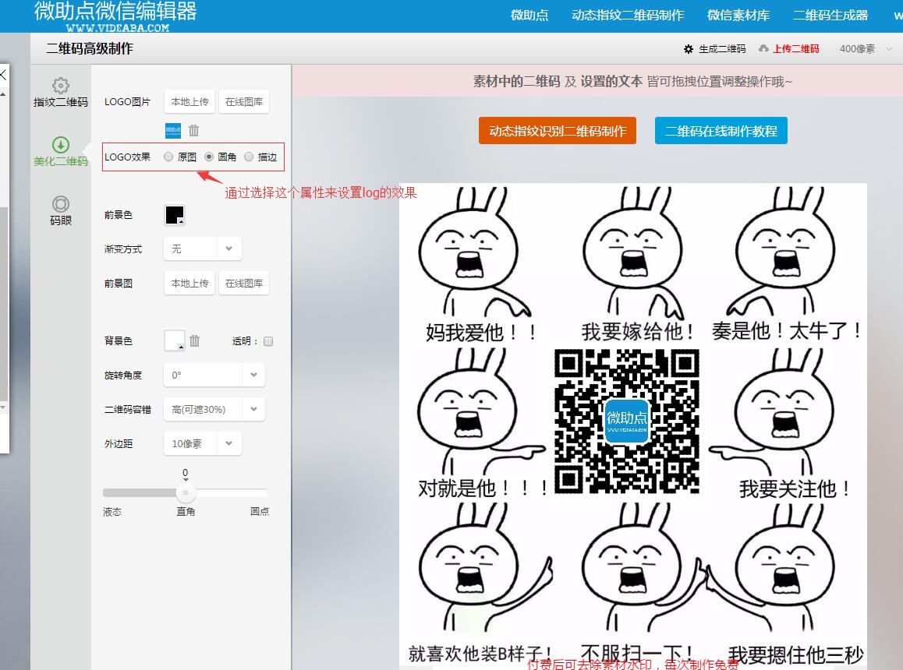Open the 400像素 size dropdown
Viewport: 903px width, 670px height.
tap(866, 49)
